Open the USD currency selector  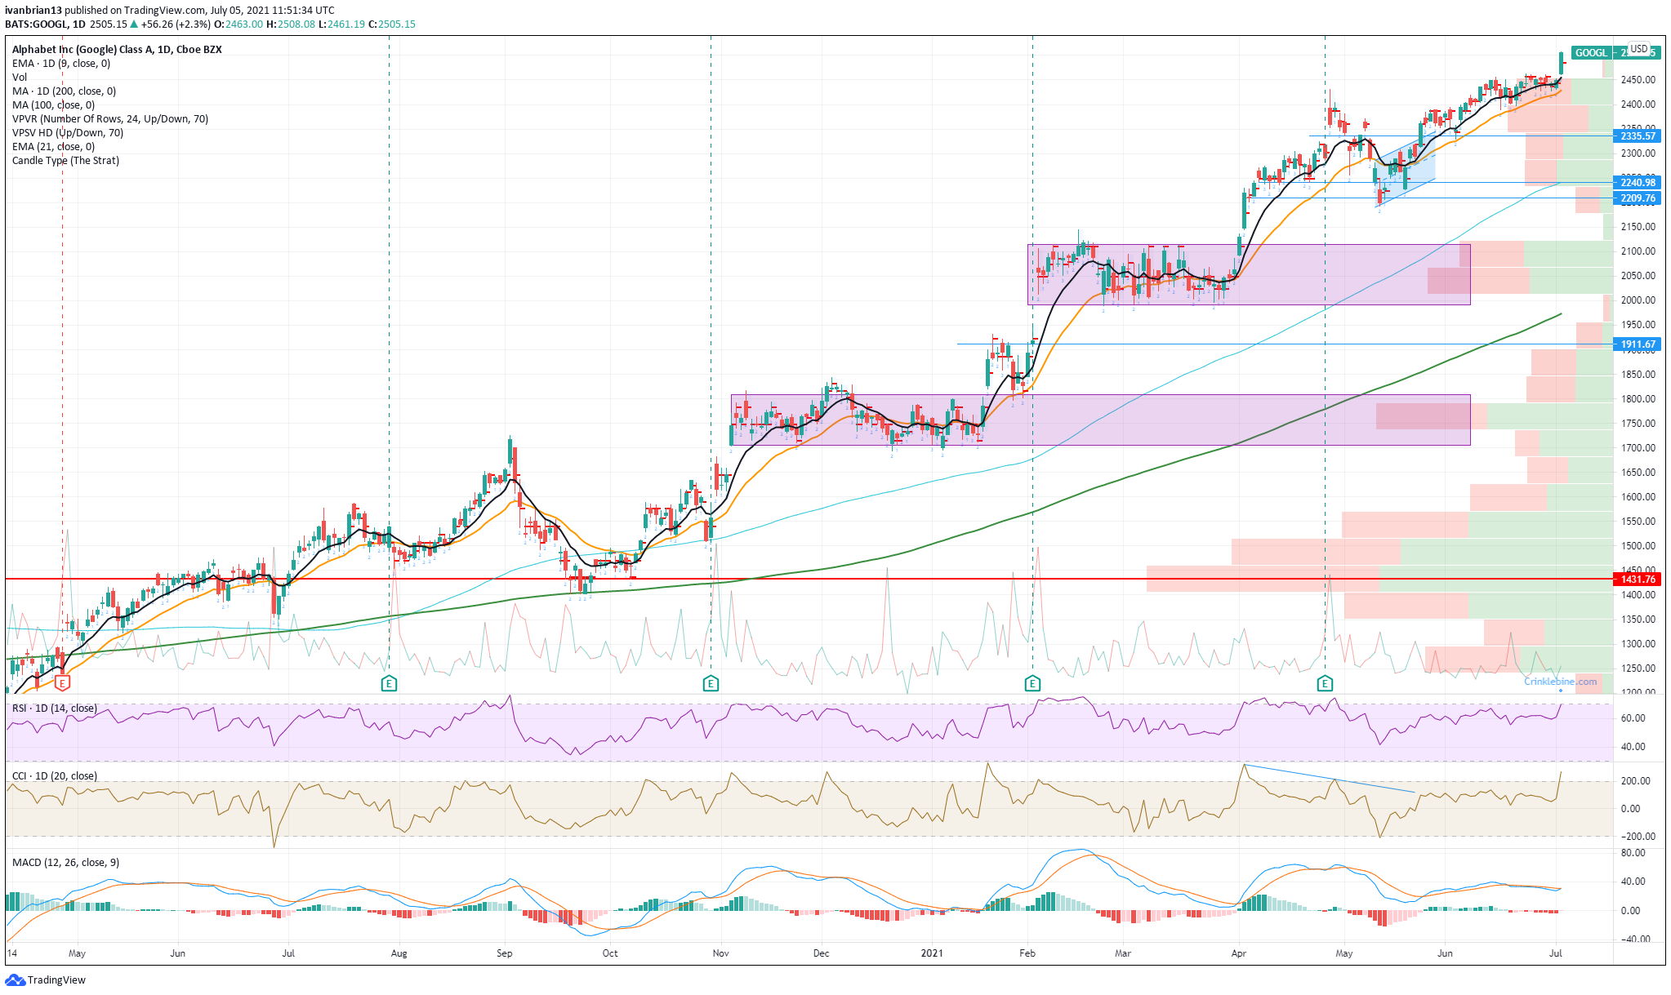[1639, 49]
